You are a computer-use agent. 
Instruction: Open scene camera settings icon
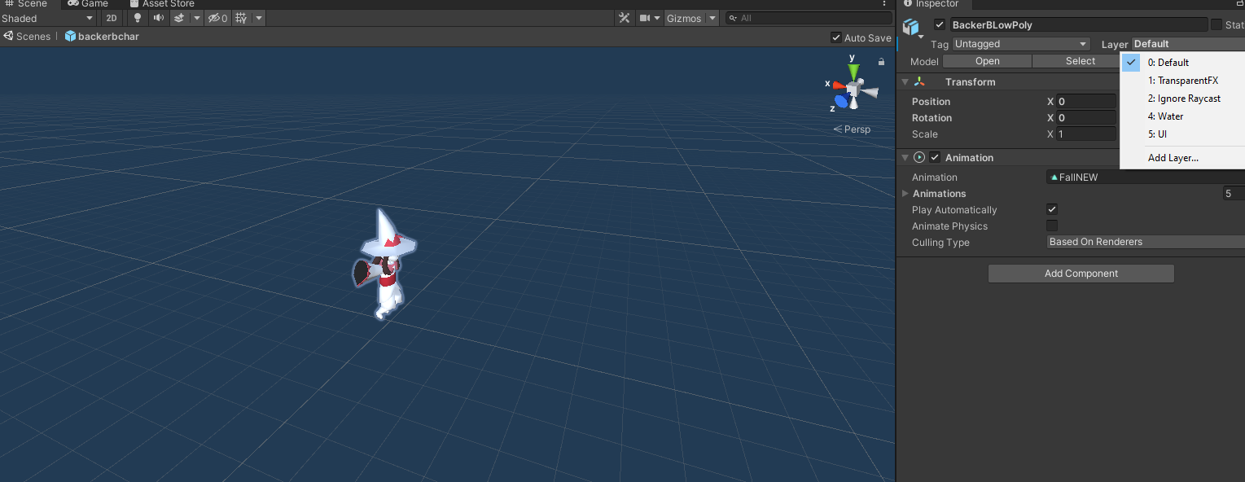tap(645, 18)
